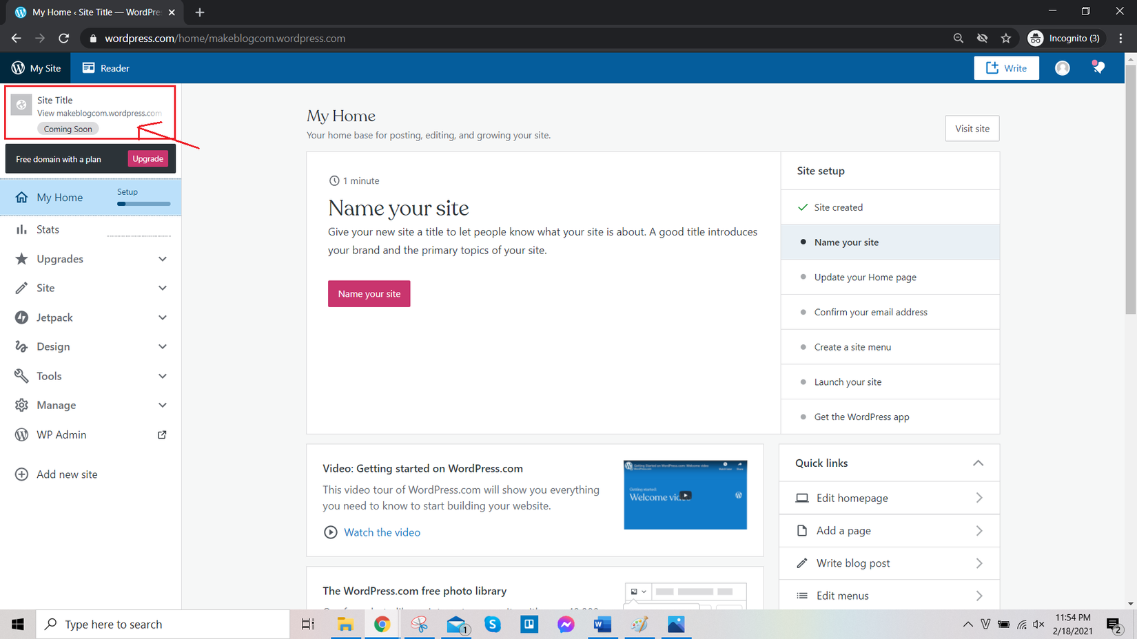Open the Reader icon in the top bar
1137x639 pixels.
pos(88,67)
